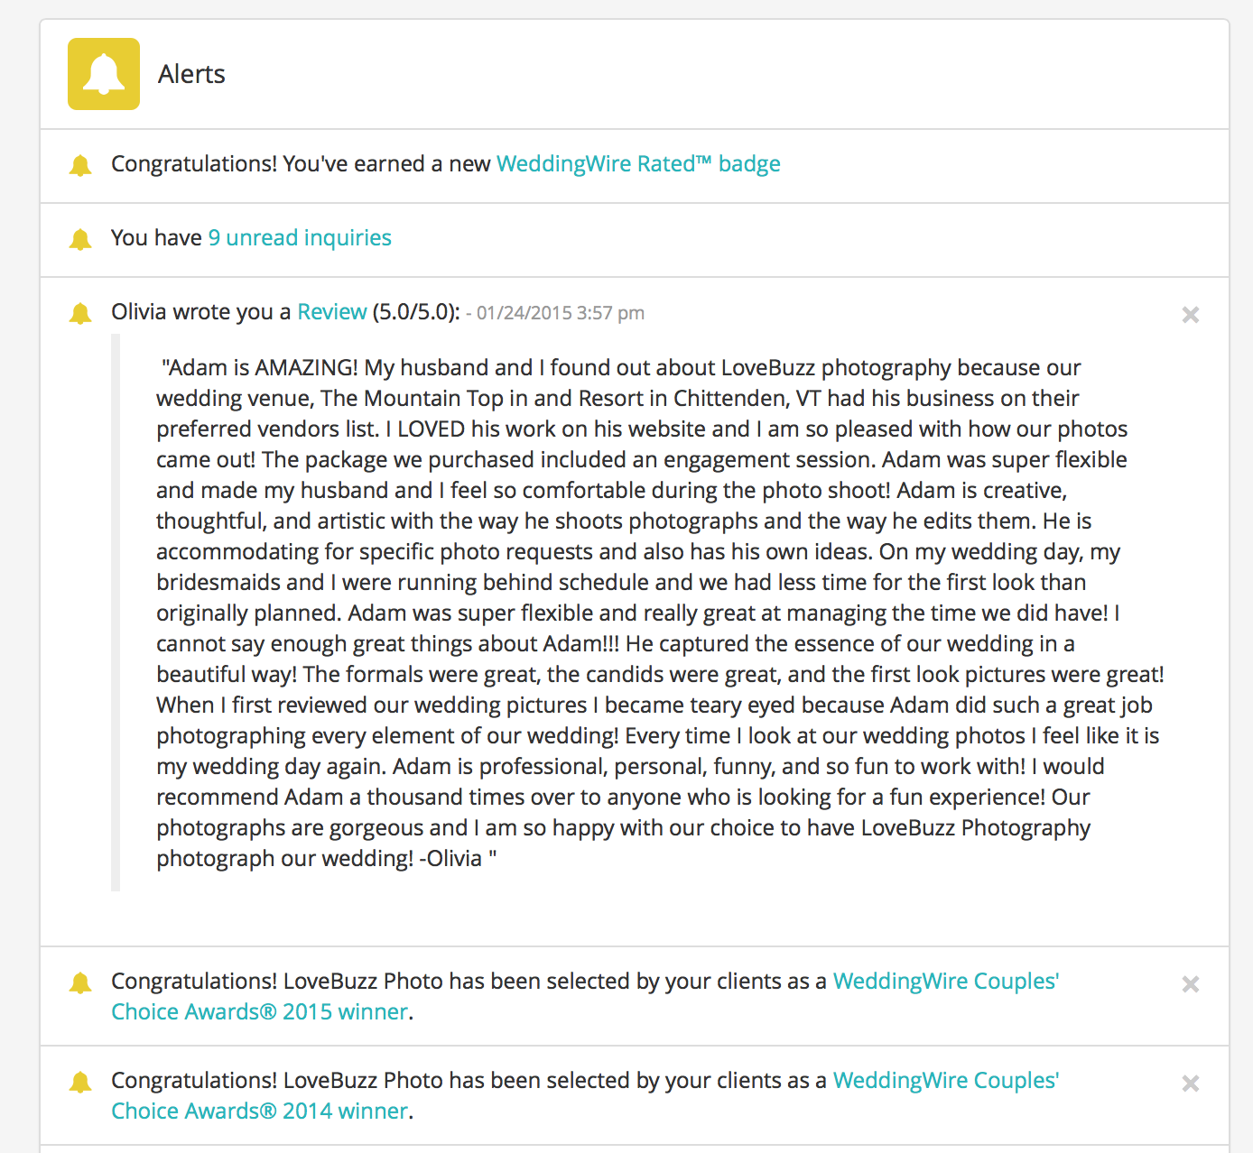Viewport: 1253px width, 1153px height.
Task: Click the bell icon next to unread inquiries alert
Action: click(x=80, y=239)
